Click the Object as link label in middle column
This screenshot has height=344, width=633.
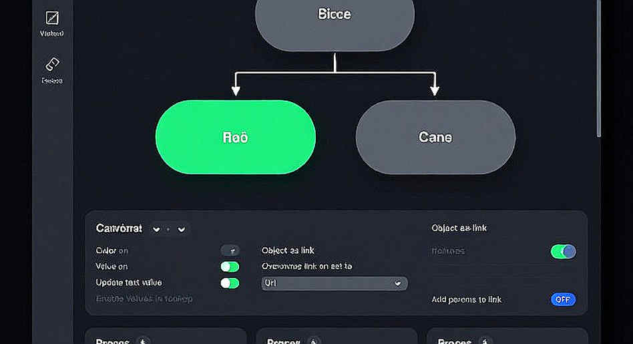[x=288, y=250]
